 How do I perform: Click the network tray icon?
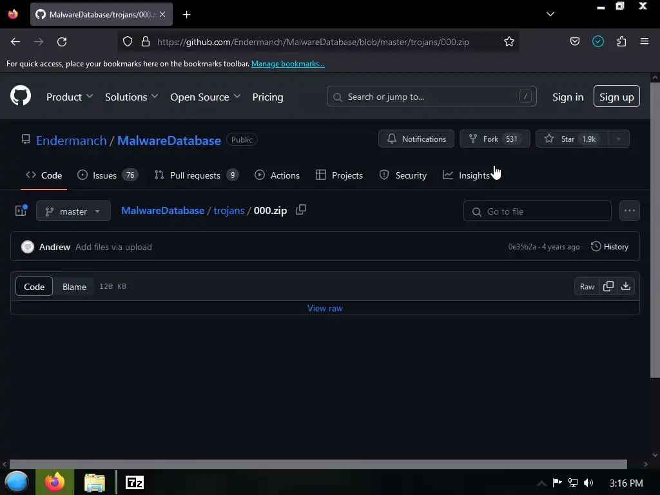(573, 483)
